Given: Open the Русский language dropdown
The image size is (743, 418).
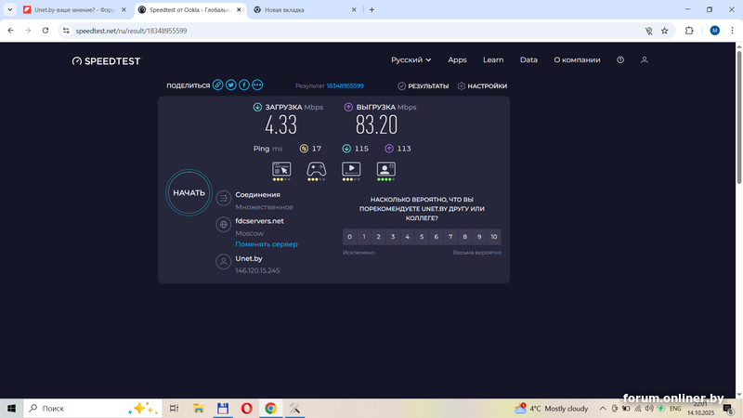Looking at the screenshot, I should coord(411,59).
